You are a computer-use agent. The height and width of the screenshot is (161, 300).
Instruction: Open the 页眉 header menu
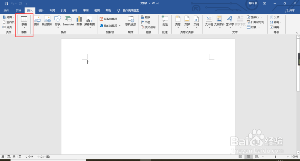point(178,22)
